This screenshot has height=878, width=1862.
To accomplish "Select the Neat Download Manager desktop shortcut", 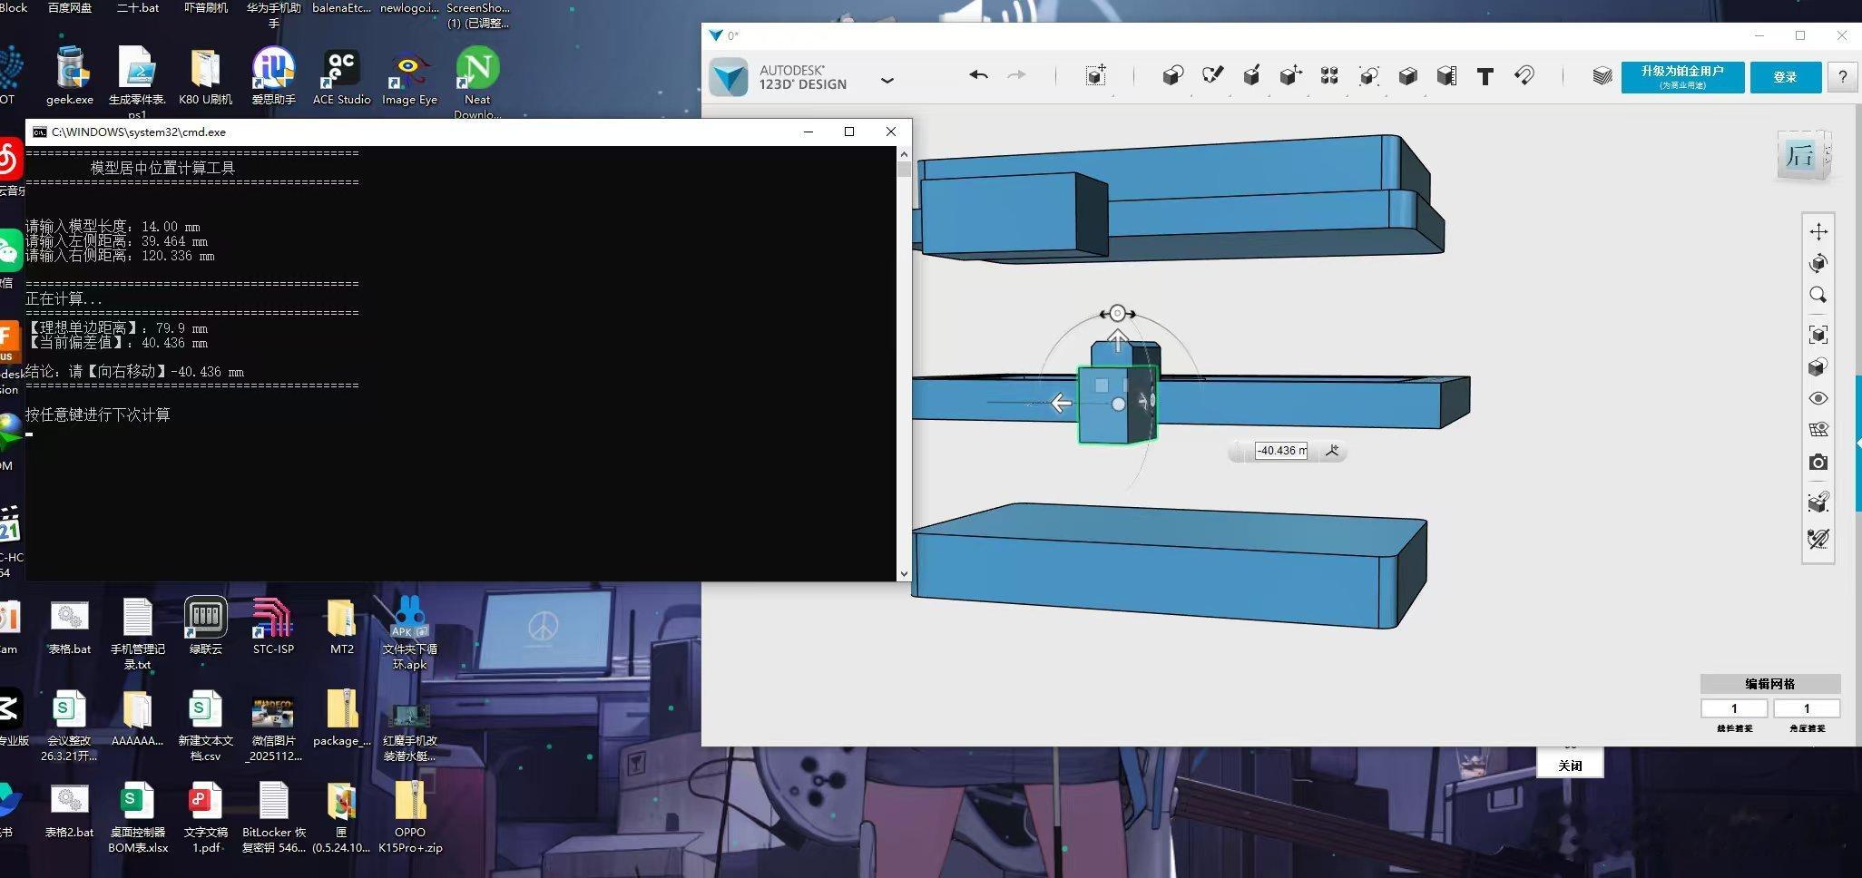I will point(477,83).
